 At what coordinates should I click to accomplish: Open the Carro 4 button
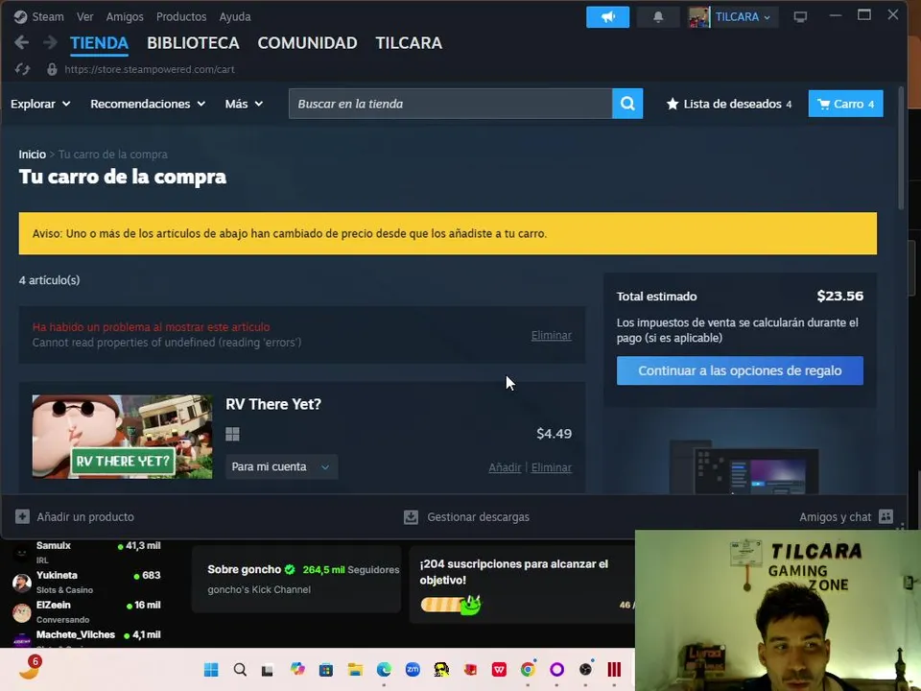click(x=845, y=104)
